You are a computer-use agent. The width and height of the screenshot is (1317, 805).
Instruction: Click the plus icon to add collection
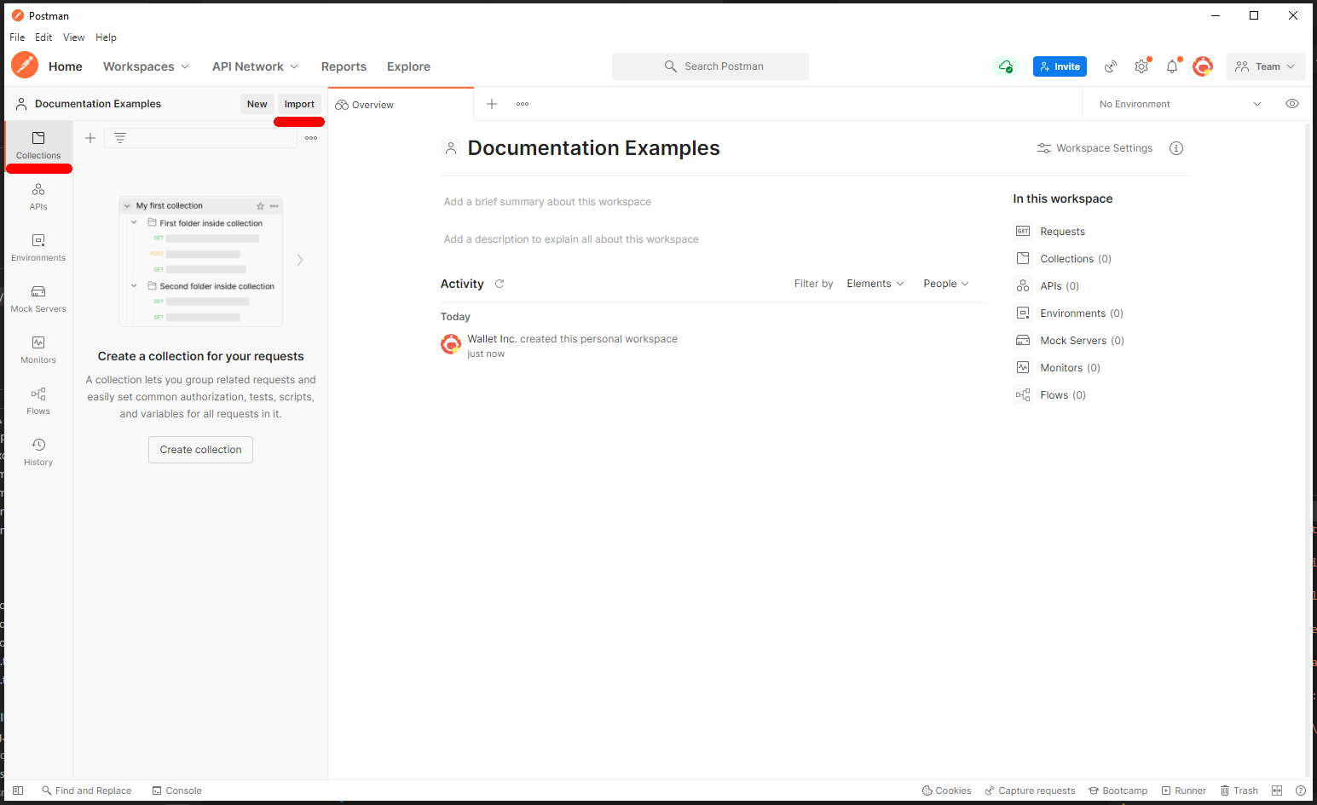[x=90, y=138]
